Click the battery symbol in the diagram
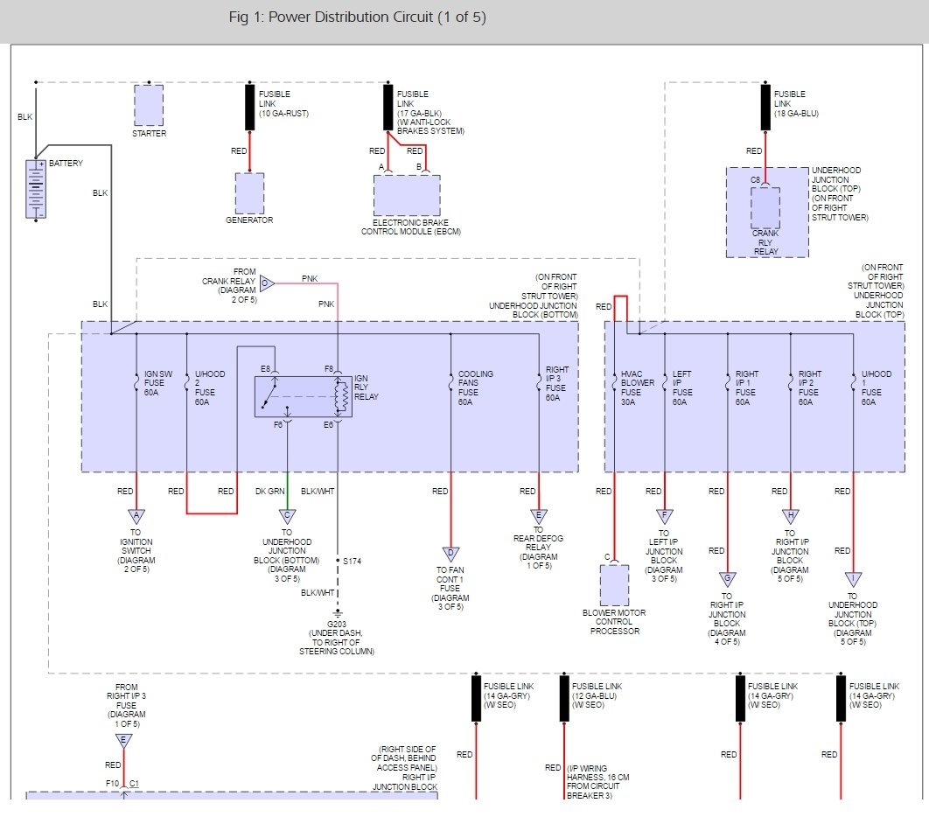The image size is (929, 817). tap(36, 189)
